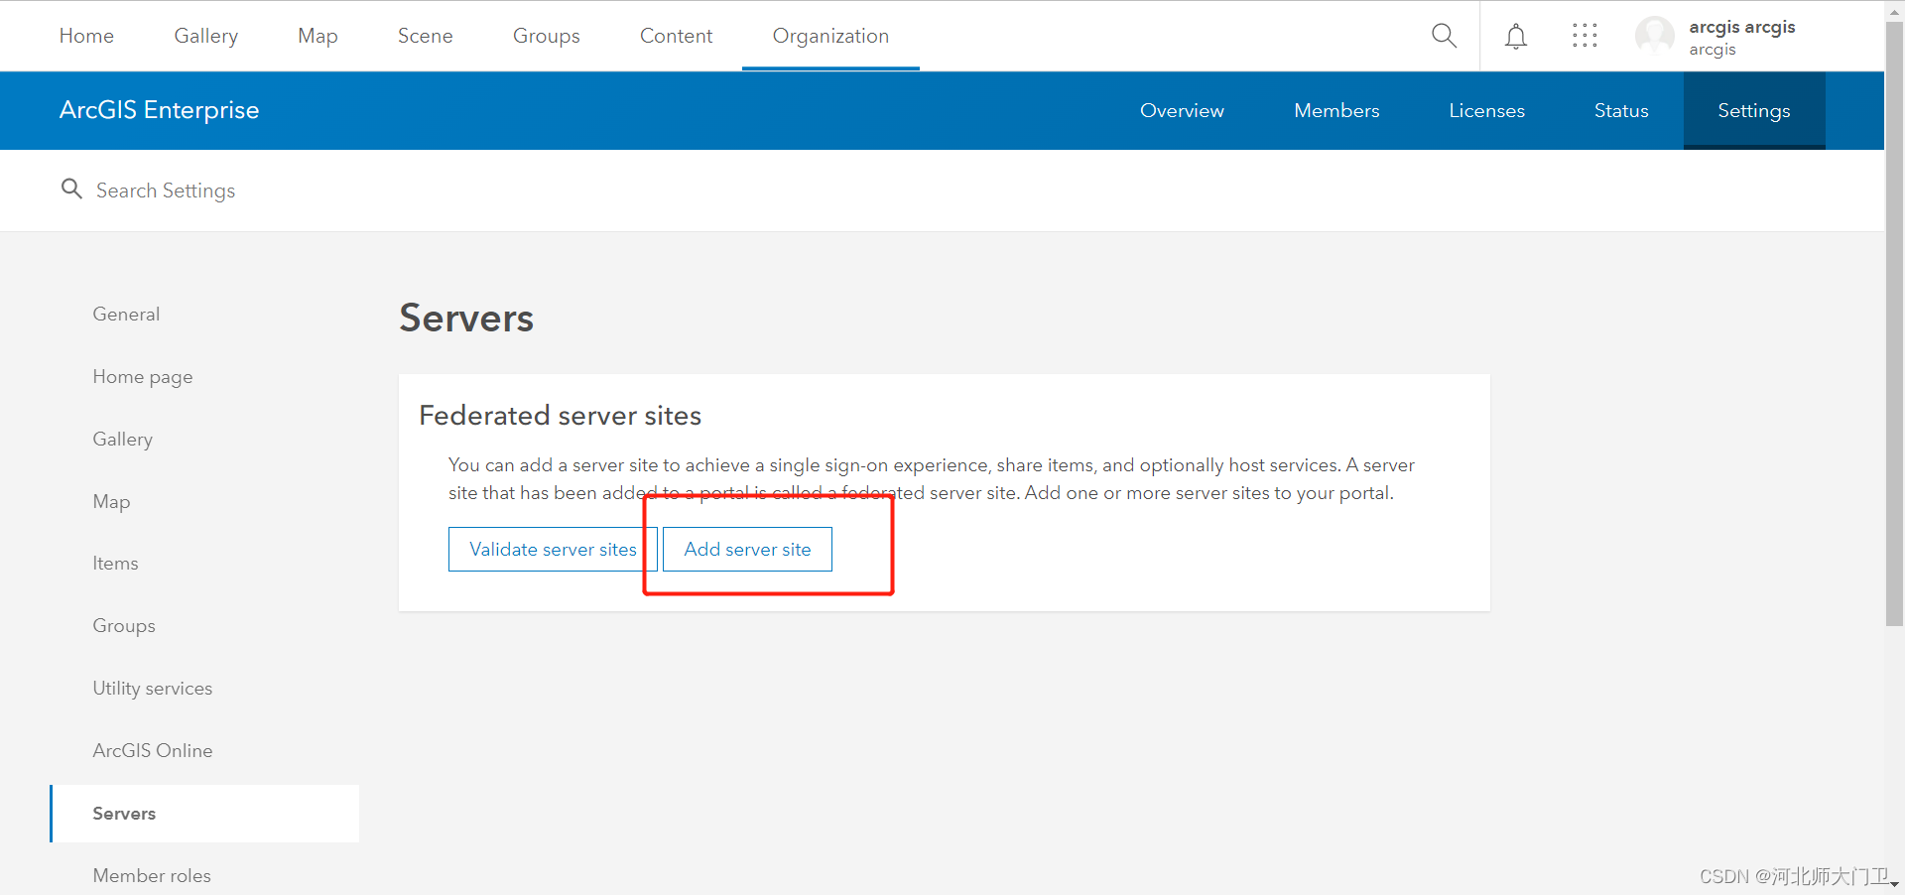This screenshot has height=895, width=1905.
Task: Click the Validate server sites button
Action: click(553, 549)
